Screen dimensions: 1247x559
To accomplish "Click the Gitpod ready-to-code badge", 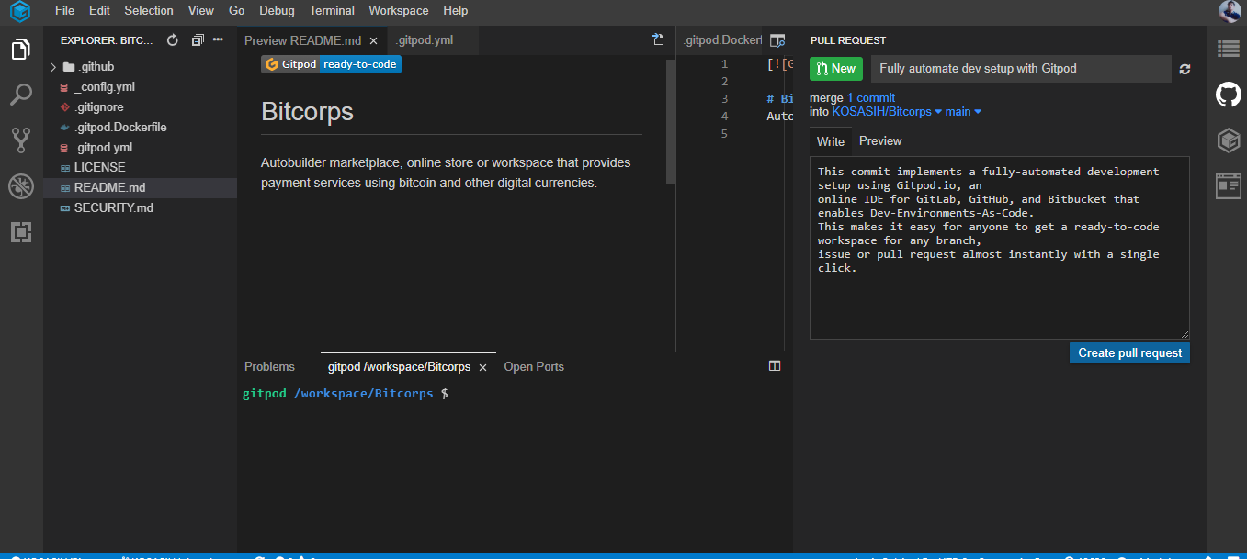I will pyautogui.click(x=331, y=64).
